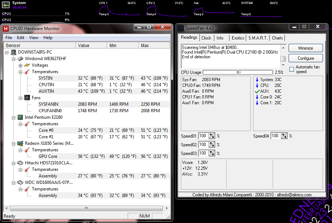Click the Hitachi hard drive icon
The image size is (332, 223).
(20, 163)
